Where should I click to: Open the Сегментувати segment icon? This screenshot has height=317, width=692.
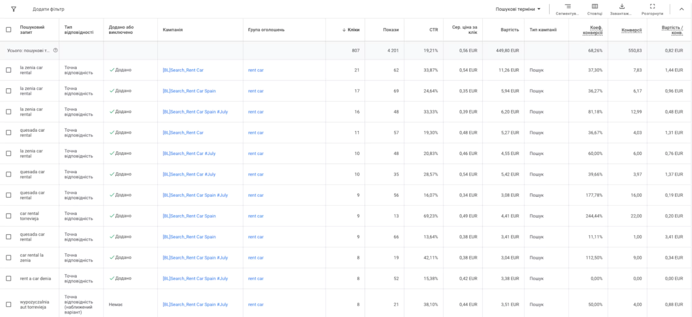(x=567, y=7)
